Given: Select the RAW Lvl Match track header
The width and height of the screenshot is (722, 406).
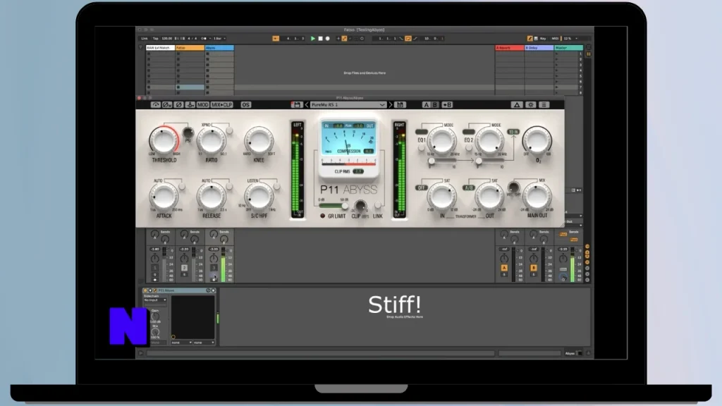Looking at the screenshot, I should point(160,48).
